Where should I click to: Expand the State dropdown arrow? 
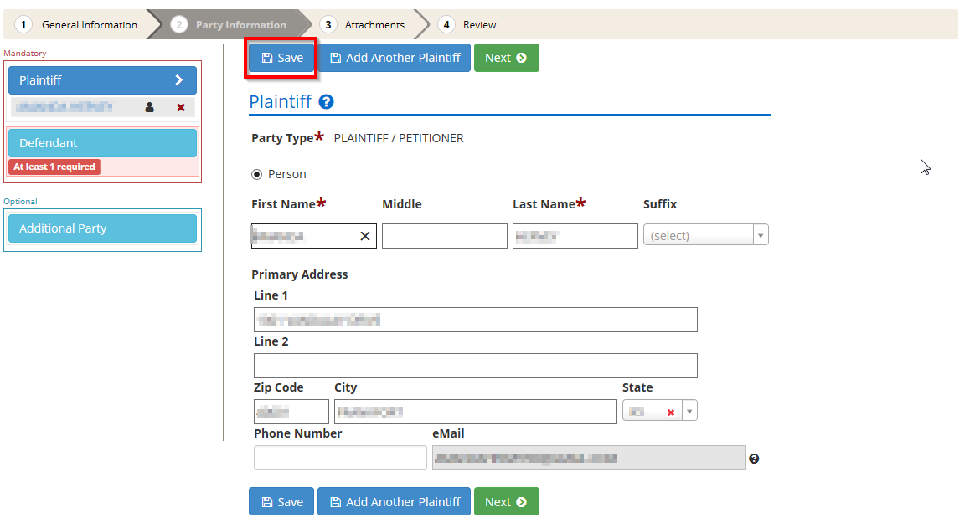pos(689,411)
